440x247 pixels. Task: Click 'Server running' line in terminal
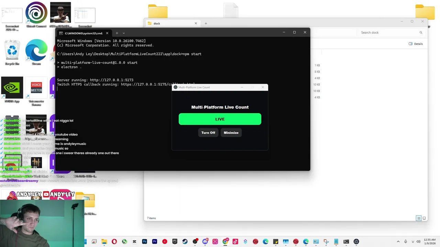(95, 80)
